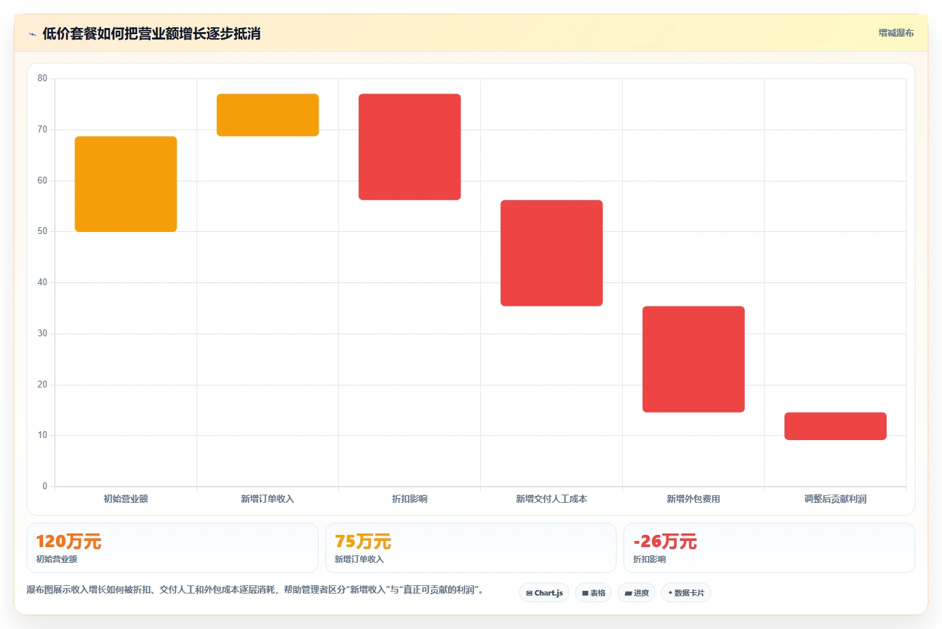
Task: Select the 表格 chip
Action: (593, 593)
